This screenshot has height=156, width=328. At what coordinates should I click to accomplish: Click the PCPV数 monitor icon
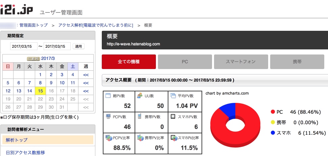(108, 117)
